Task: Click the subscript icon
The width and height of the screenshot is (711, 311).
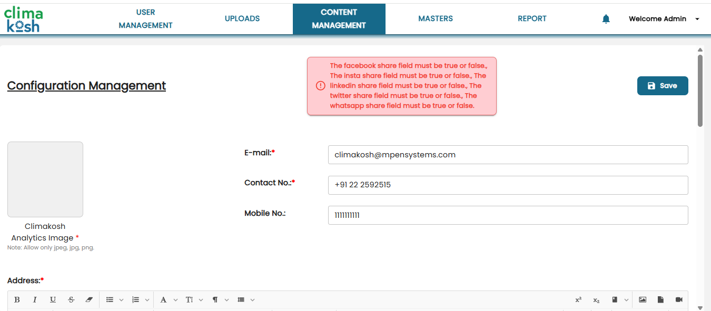Action: pos(596,300)
